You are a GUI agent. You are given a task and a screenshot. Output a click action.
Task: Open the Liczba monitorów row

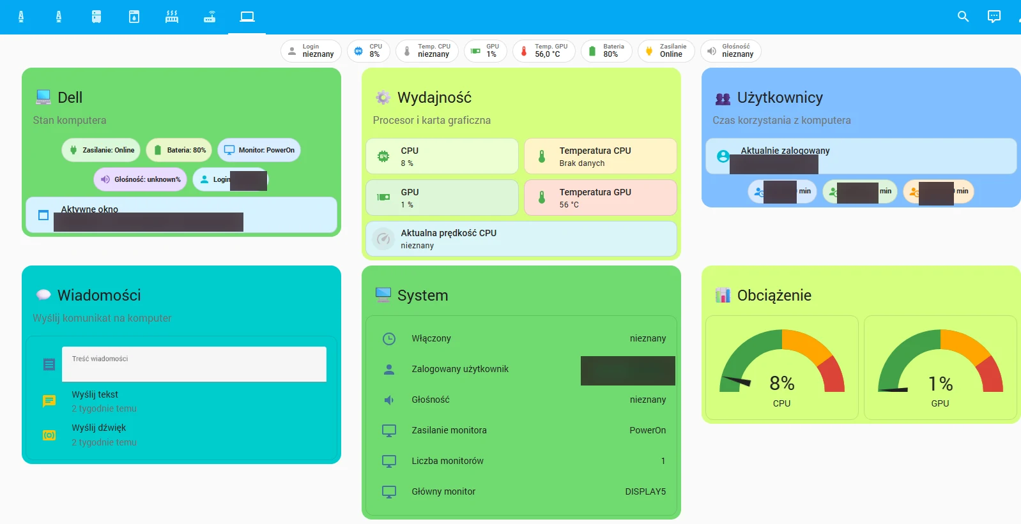521,461
